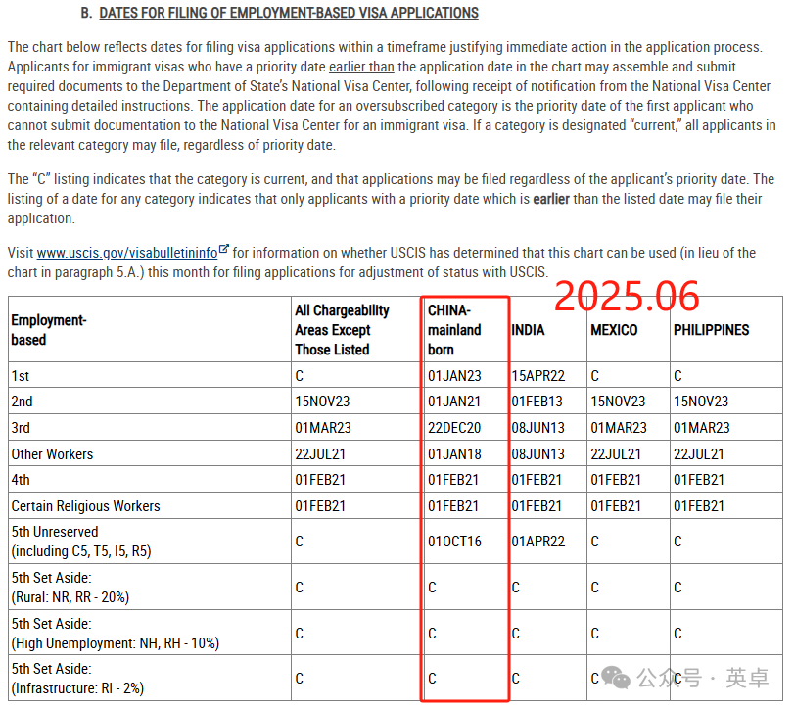Click Mexico's 3rd preference date '01MAR23'
This screenshot has height=709, width=794.
point(619,428)
